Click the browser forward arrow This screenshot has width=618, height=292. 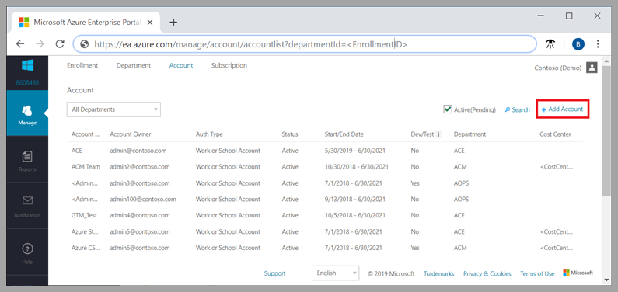coord(40,44)
